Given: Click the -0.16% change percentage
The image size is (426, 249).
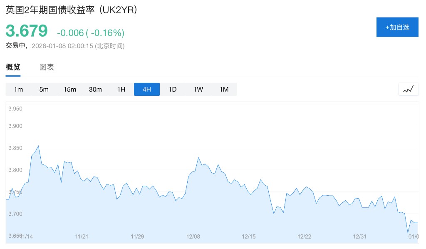Looking at the screenshot, I should tap(105, 32).
